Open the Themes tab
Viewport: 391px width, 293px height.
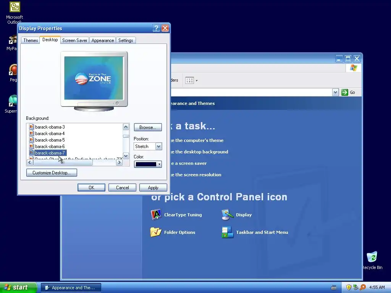point(31,40)
